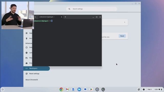
Task: Open the tote holding space icon
Action: [139, 89]
